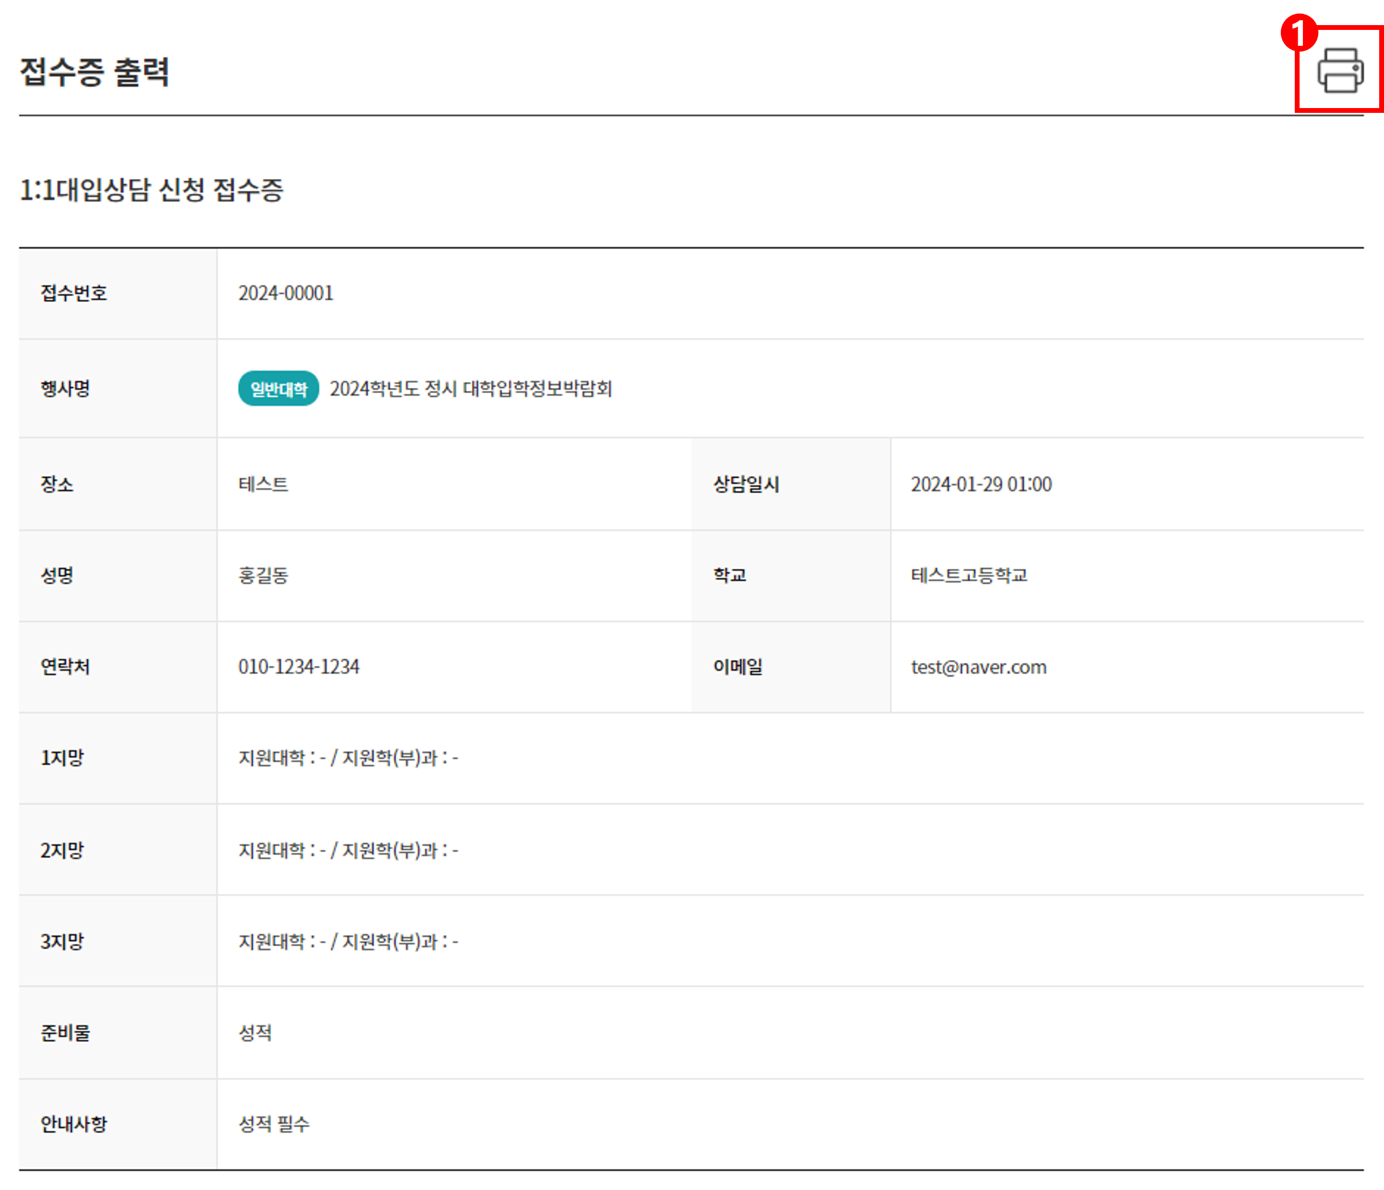This screenshot has height=1190, width=1384.
Task: Select phone number 010-1234-1234
Action: [299, 667]
